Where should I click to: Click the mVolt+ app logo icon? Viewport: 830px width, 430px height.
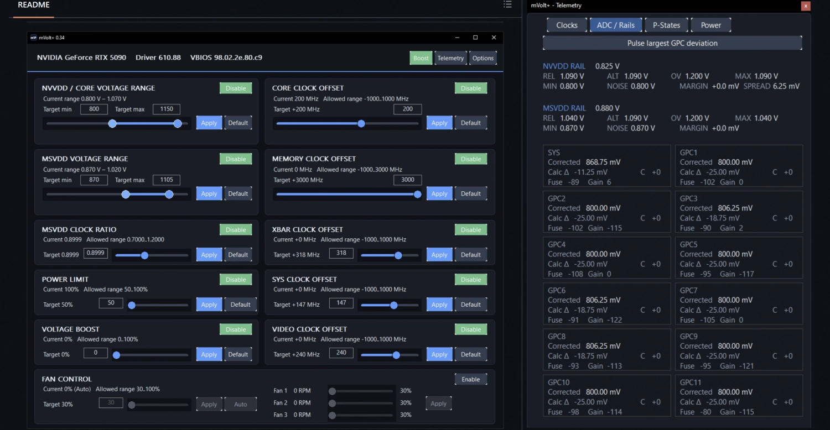point(33,38)
